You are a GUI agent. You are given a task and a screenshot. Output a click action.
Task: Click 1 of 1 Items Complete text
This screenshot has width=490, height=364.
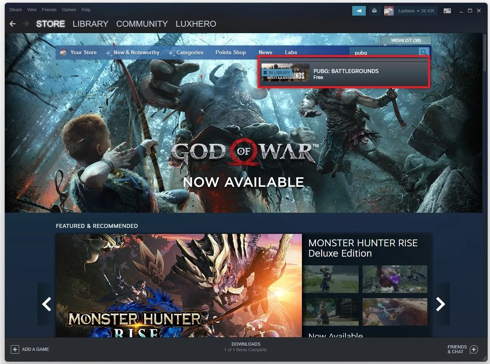[246, 350]
